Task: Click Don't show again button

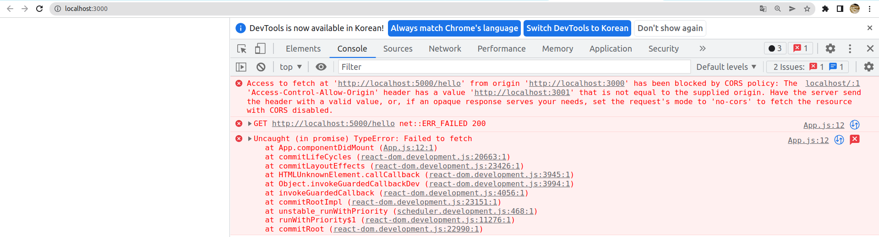Action: [x=670, y=28]
